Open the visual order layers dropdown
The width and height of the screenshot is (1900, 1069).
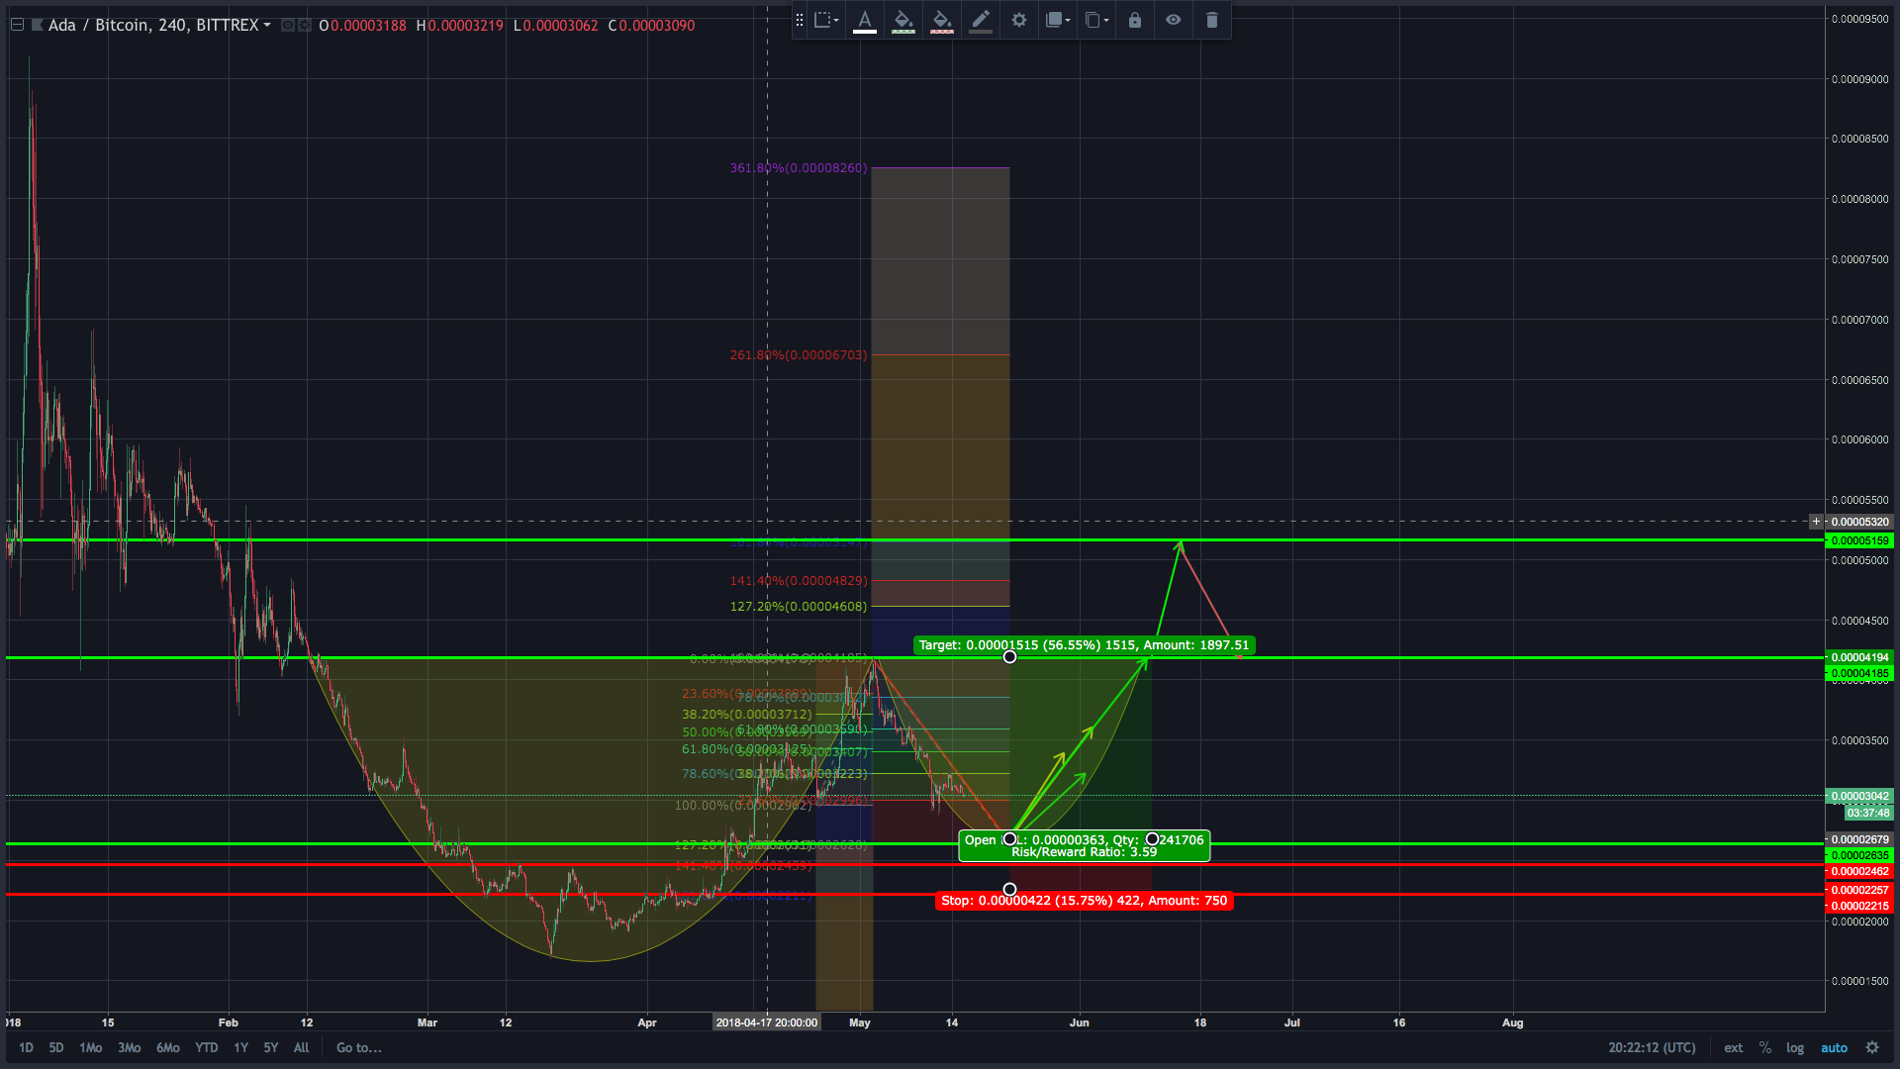(x=1058, y=20)
